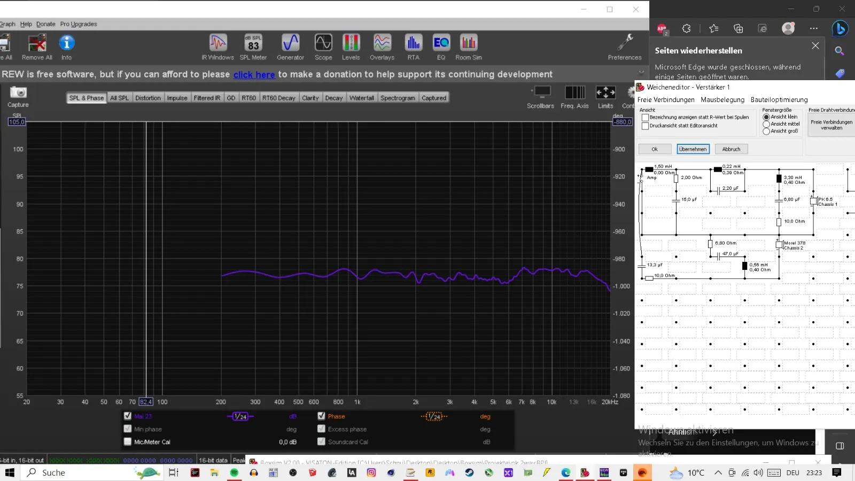Open smoothing selector for Mai 23 trace
855x481 pixels.
pyautogui.click(x=240, y=416)
